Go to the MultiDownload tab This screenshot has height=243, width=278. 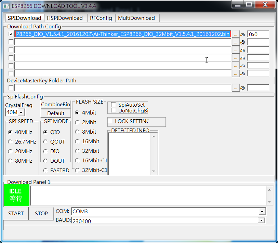(136, 18)
